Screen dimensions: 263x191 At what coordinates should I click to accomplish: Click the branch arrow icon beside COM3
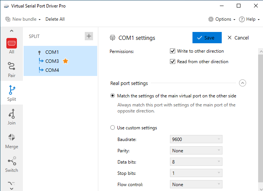coord(41,61)
